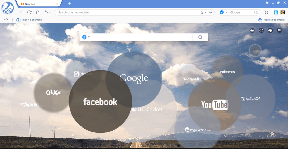The height and width of the screenshot is (149, 288).
Task: Click the go arrow in address bar
Action: pyautogui.click(x=211, y=12)
